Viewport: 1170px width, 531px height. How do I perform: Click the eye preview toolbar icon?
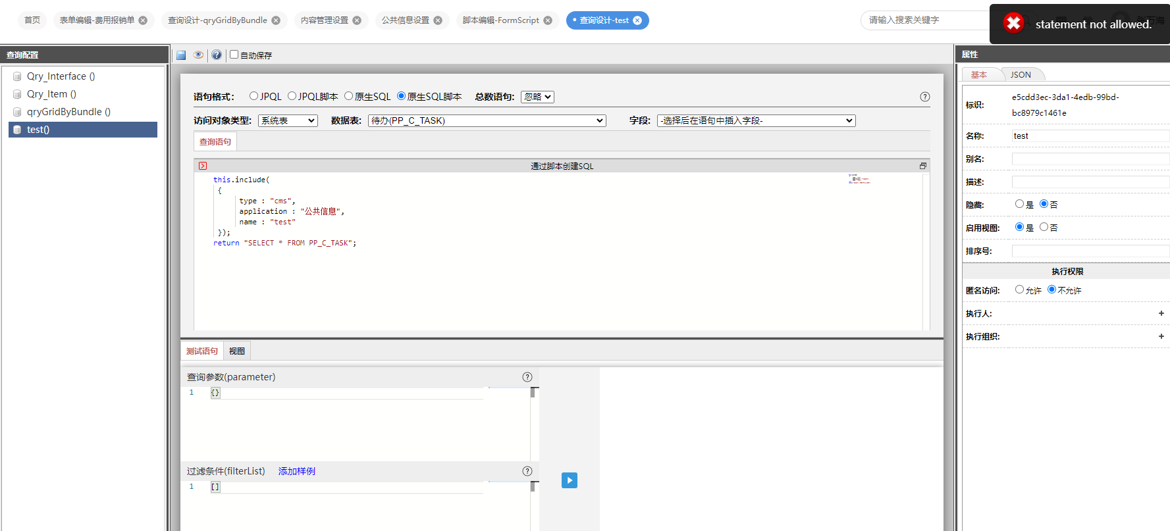click(198, 55)
